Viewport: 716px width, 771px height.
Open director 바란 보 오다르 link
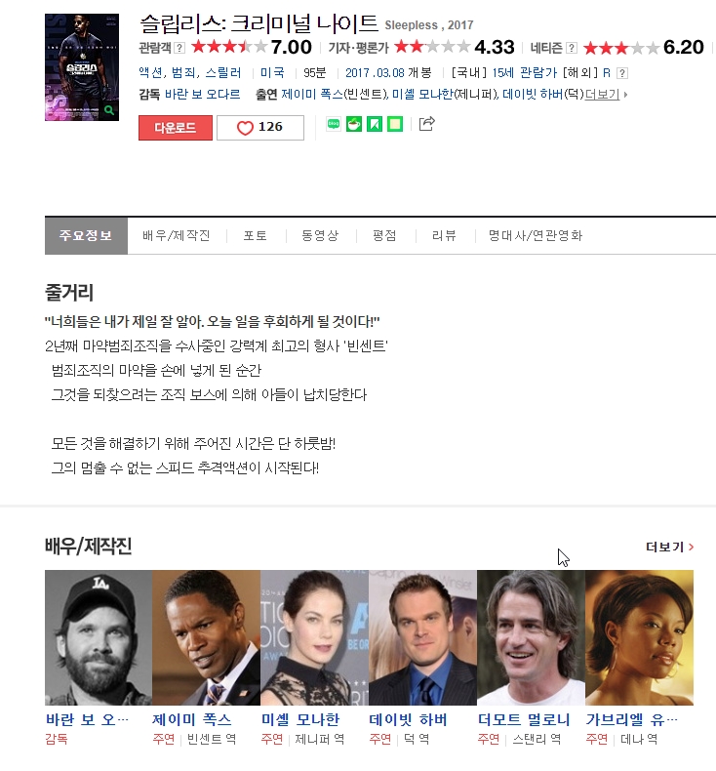pyautogui.click(x=203, y=94)
